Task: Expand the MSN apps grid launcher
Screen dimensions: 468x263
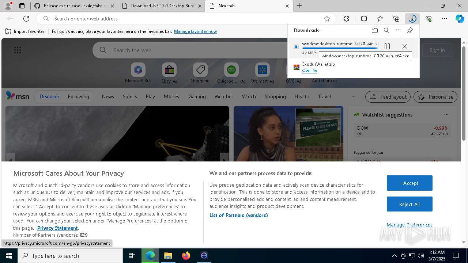Action: click(x=17, y=50)
